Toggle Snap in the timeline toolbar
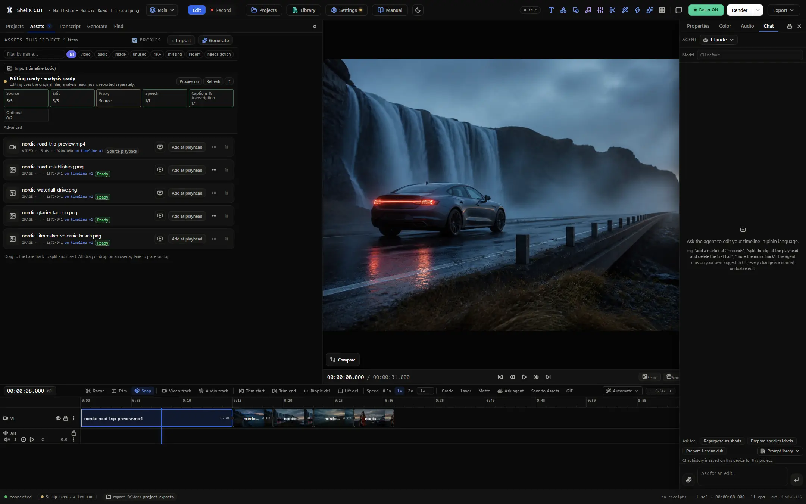The image size is (806, 504). point(143,391)
